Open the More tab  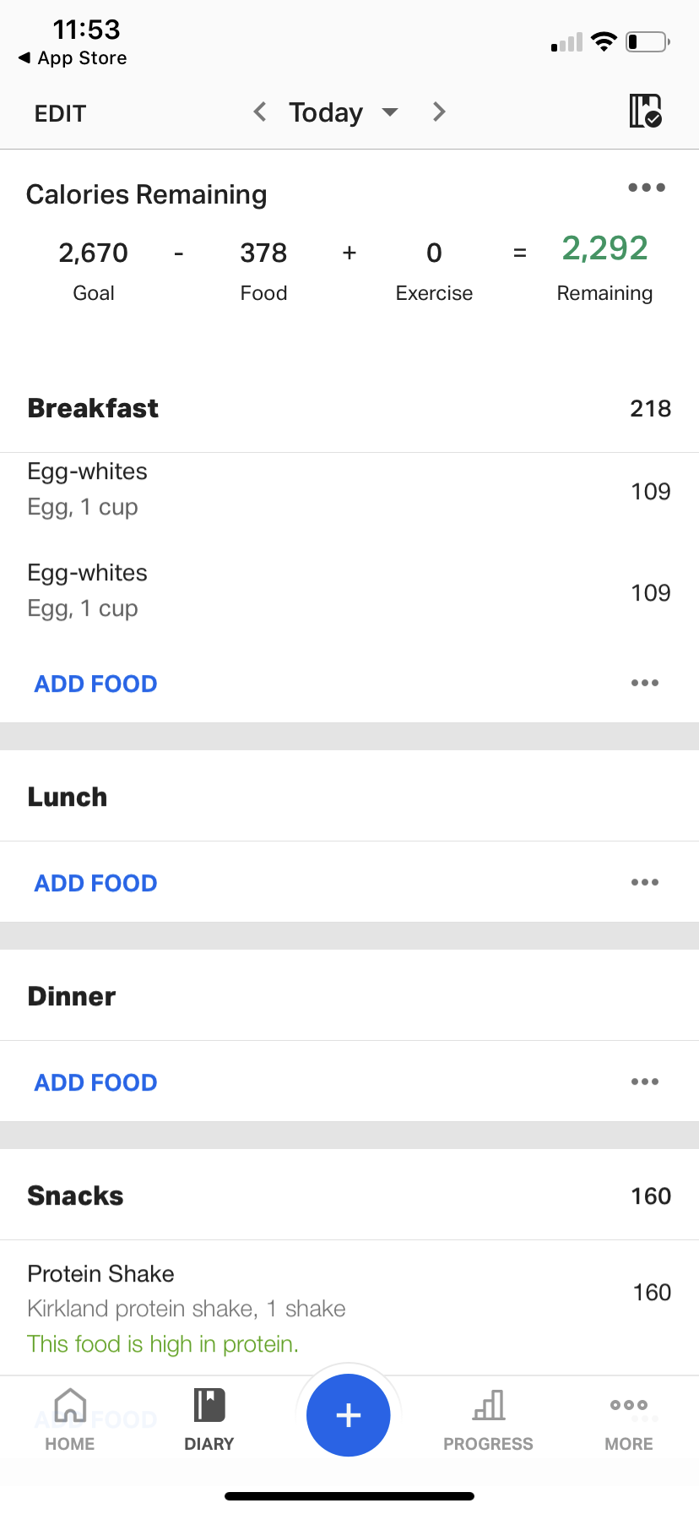pyautogui.click(x=628, y=1420)
